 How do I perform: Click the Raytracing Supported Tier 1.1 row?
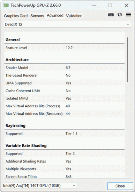[65, 134]
